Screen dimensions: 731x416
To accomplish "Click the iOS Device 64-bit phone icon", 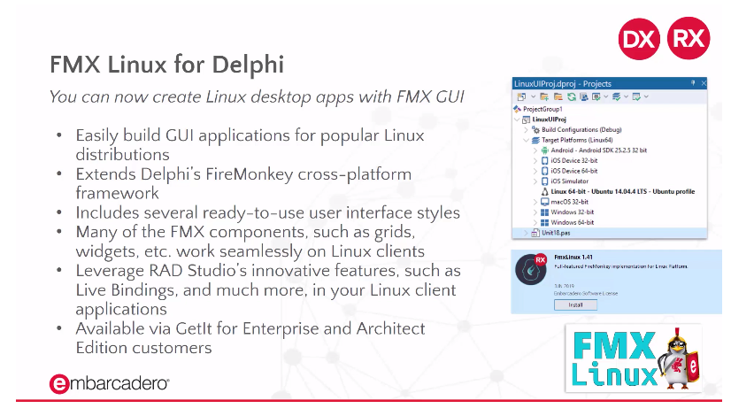I will point(544,171).
